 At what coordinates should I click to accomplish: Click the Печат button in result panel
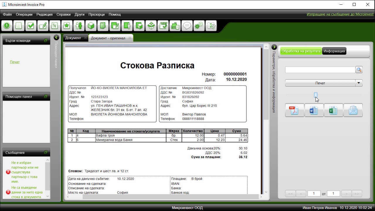pos(320,83)
